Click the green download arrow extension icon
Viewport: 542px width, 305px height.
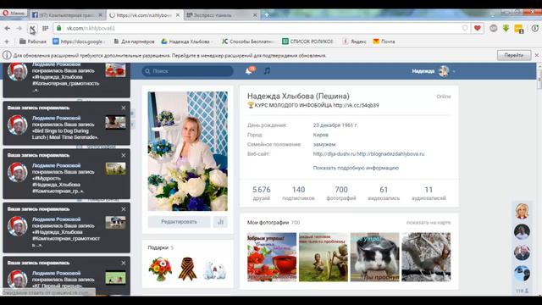506,28
